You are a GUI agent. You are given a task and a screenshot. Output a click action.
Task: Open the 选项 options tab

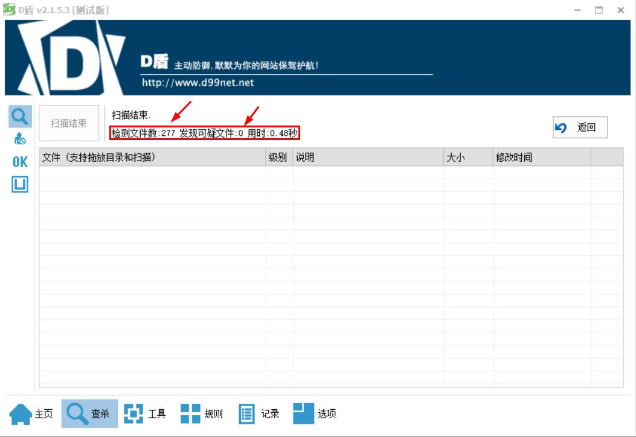pyautogui.click(x=315, y=413)
